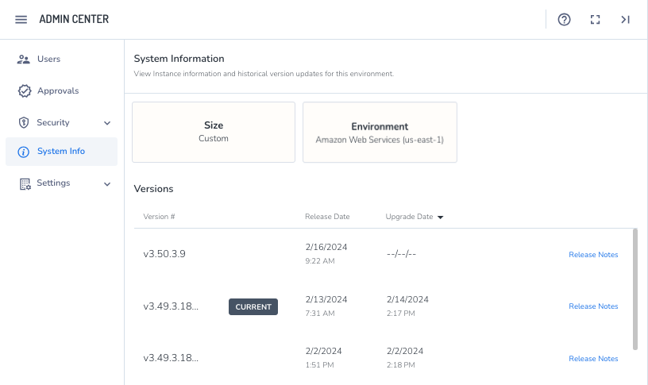Viewport: 648px width, 385px height.
Task: Toggle fullscreen mode icon
Action: coord(595,20)
